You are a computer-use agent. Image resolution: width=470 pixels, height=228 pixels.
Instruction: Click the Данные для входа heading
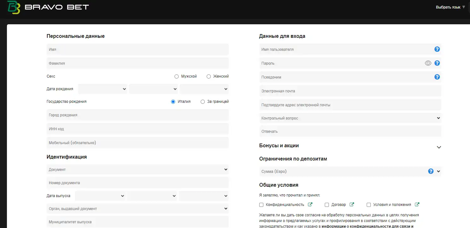tap(282, 36)
